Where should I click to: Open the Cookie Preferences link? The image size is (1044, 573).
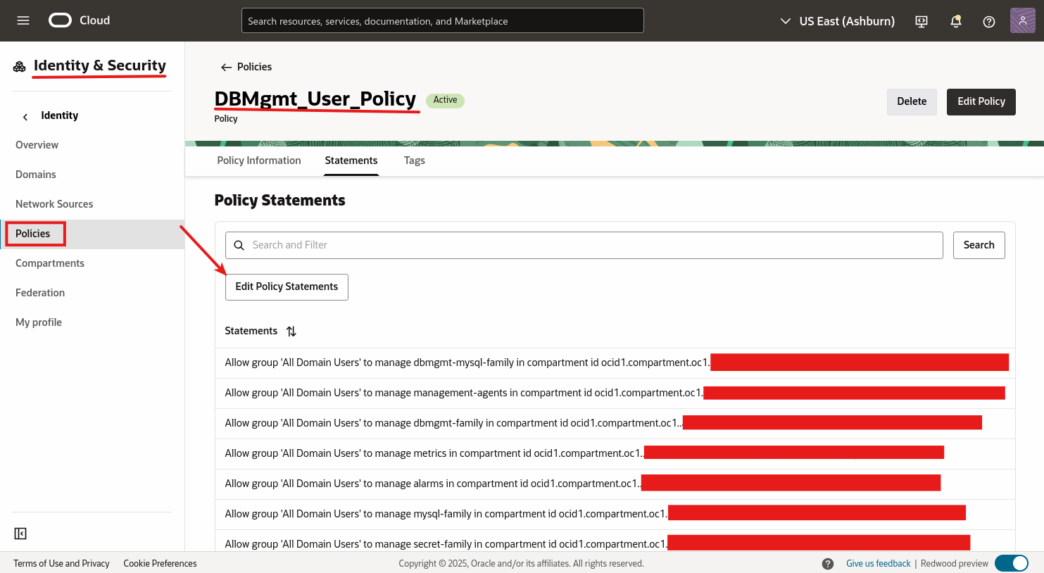[x=160, y=563]
